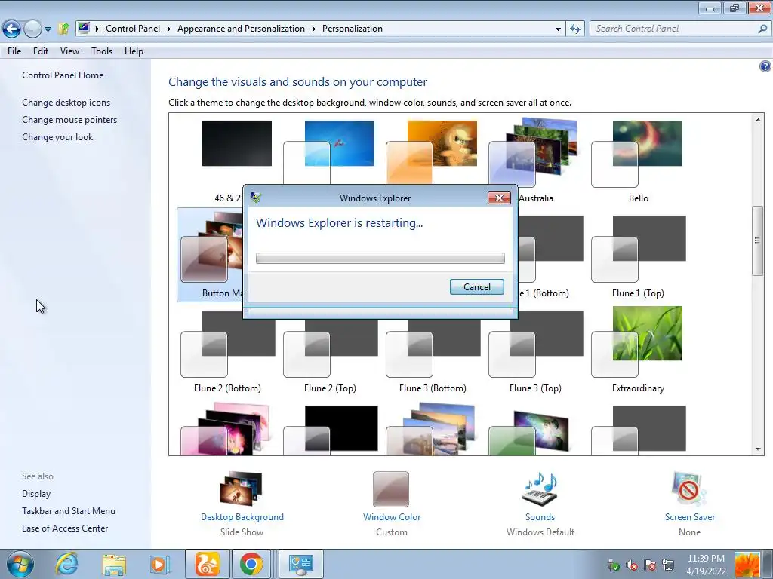Expand arrow after Appearance and Personalization breadcrumb

point(313,29)
